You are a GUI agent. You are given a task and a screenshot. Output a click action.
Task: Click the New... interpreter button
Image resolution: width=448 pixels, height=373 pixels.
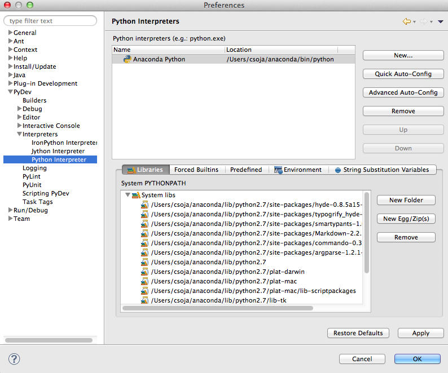pos(403,55)
